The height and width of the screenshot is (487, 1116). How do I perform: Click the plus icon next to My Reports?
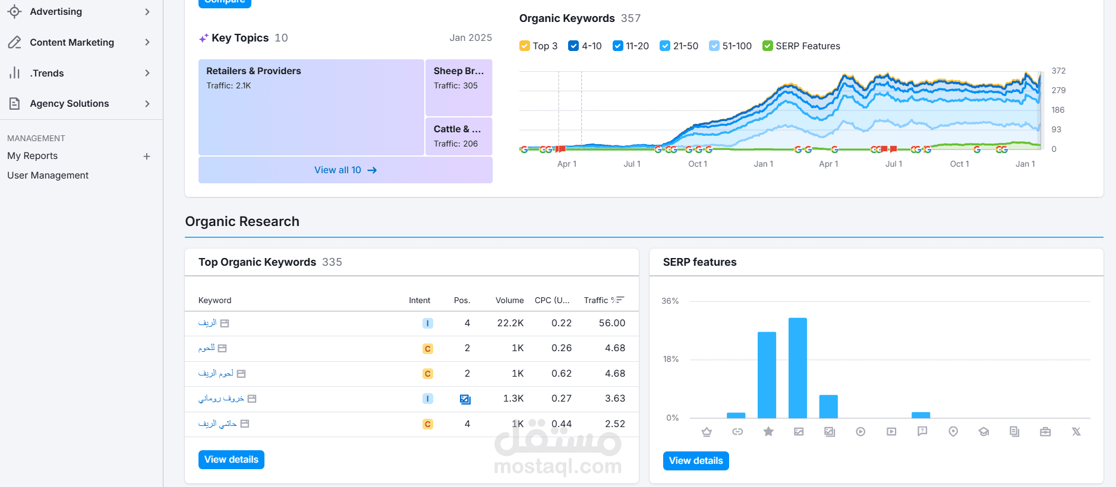tap(147, 156)
